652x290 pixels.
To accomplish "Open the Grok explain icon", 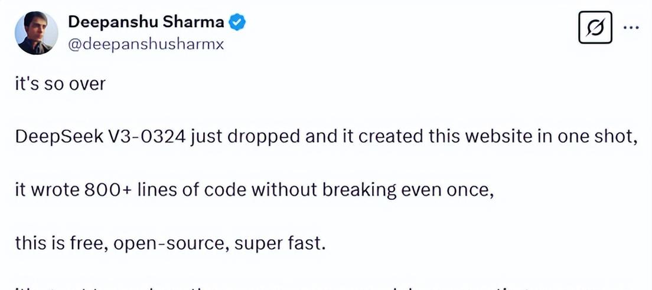I will click(595, 27).
